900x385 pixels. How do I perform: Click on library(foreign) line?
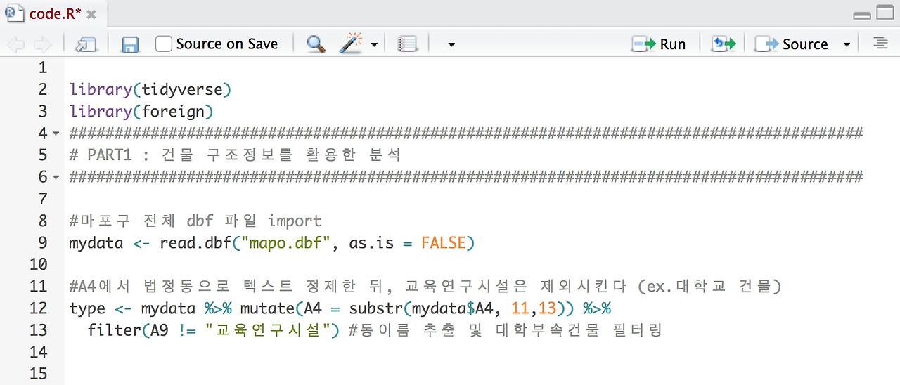click(141, 112)
